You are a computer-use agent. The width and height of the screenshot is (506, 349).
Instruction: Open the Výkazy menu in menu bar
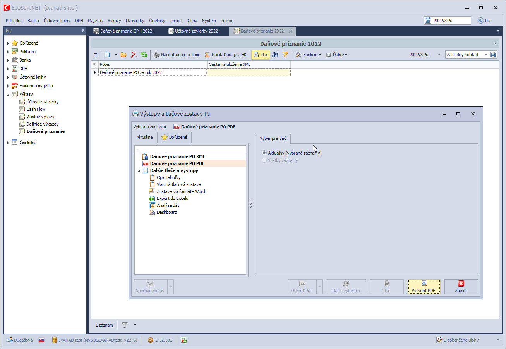point(114,21)
